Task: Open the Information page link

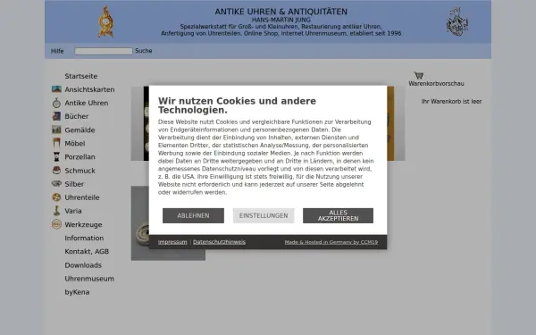Action: (84, 238)
